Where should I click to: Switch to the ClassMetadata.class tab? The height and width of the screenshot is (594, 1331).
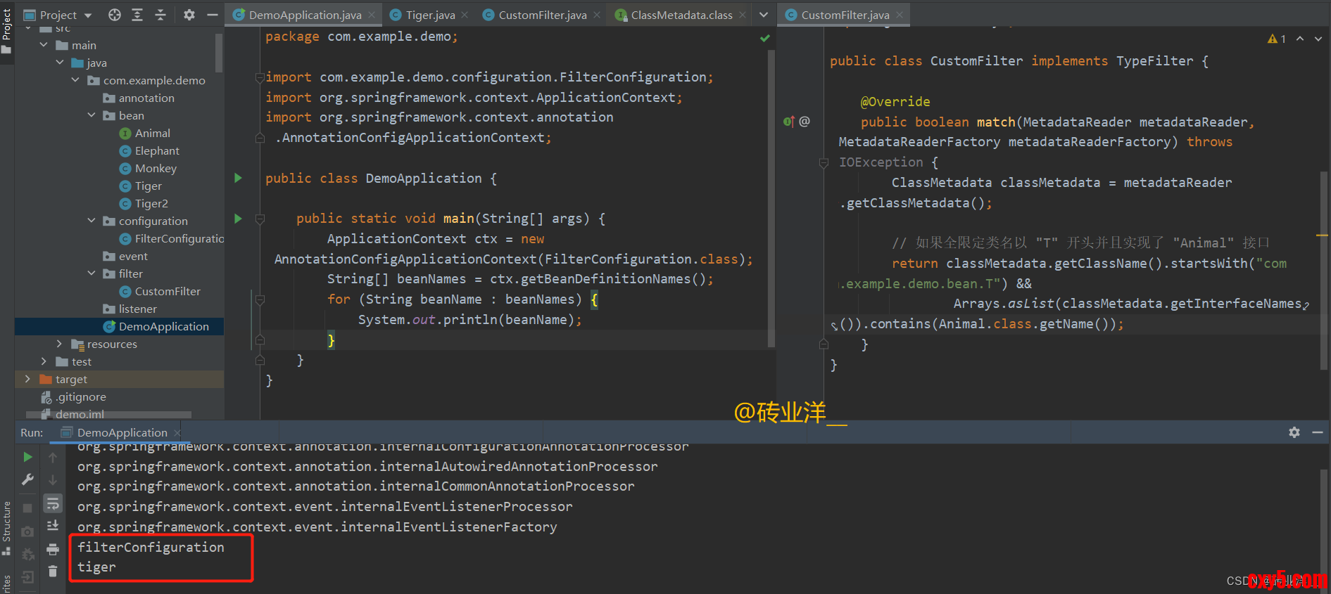(x=681, y=15)
